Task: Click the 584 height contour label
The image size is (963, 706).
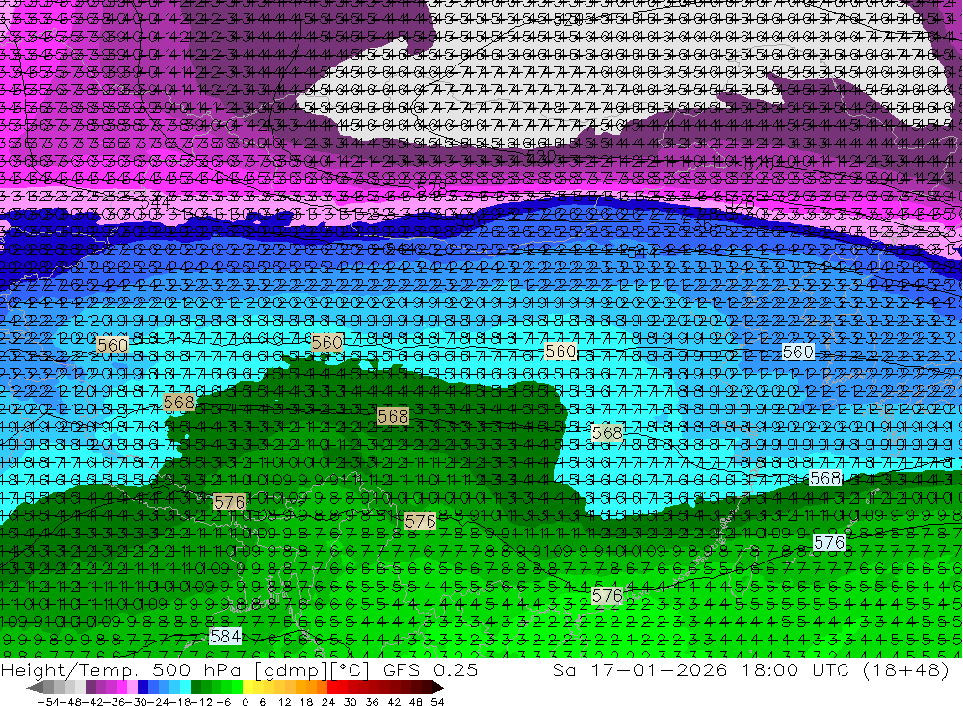Action: [225, 637]
